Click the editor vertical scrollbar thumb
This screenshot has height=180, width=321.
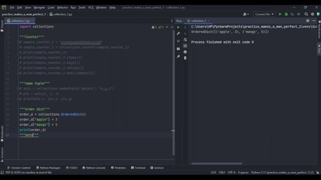point(174,93)
